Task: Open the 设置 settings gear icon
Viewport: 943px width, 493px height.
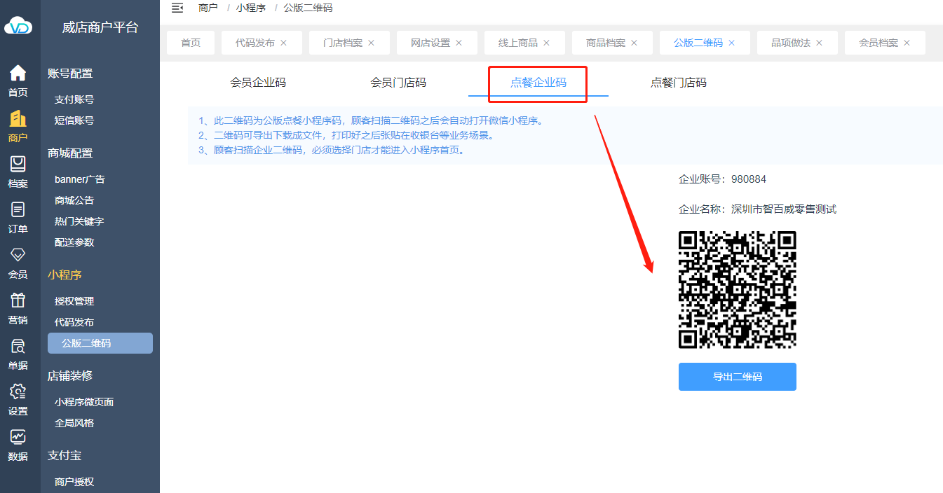Action: pyautogui.click(x=18, y=392)
